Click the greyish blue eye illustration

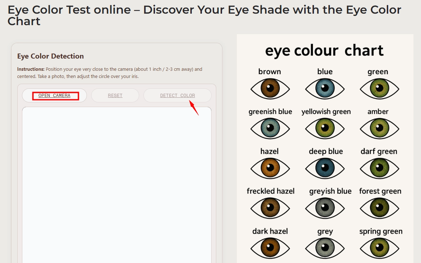coord(325,207)
